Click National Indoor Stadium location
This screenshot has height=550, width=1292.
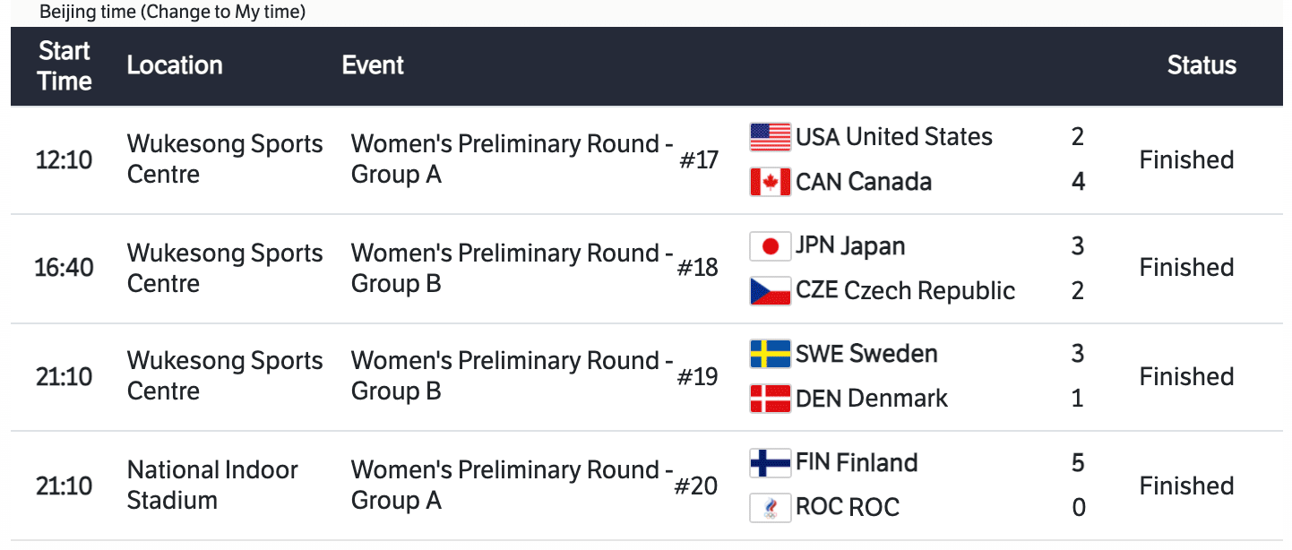coord(212,485)
